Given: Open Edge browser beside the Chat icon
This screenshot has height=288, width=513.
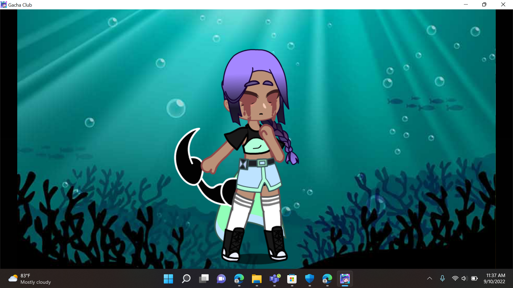Looking at the screenshot, I should point(239,279).
